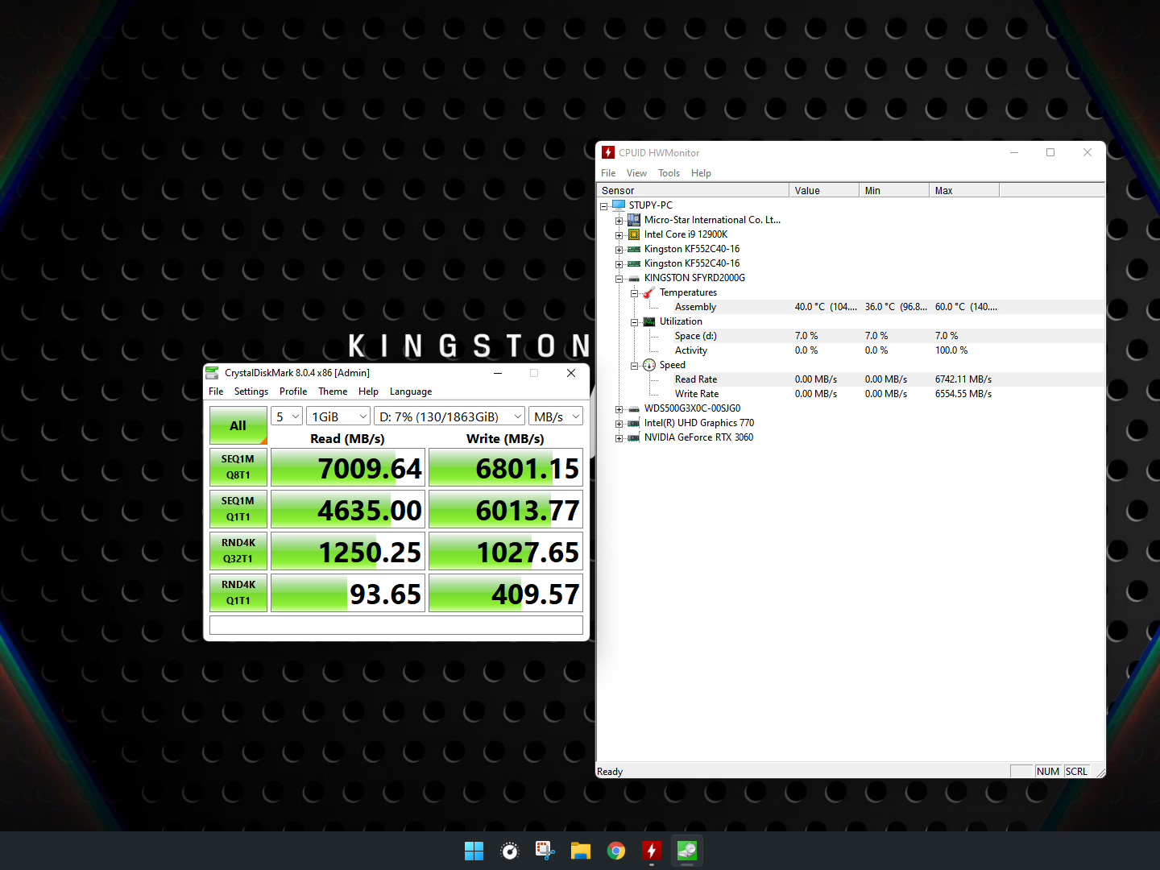Open CrystalDiskMark Settings menu
This screenshot has height=870, width=1160.
251,391
